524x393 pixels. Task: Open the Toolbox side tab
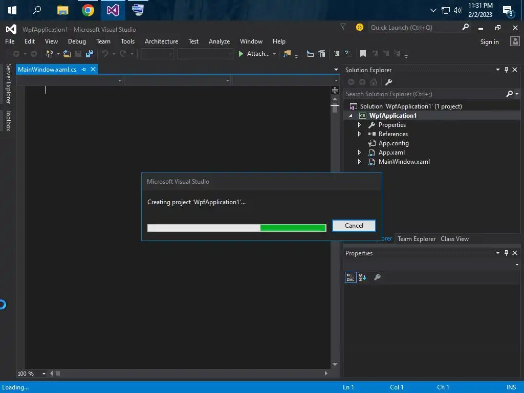tap(8, 120)
